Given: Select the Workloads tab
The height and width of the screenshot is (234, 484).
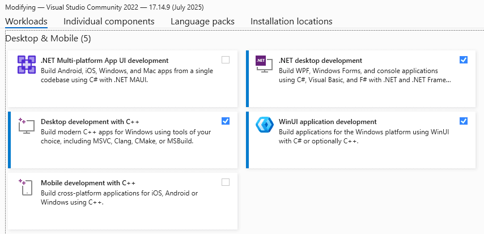Looking at the screenshot, I should [x=27, y=22].
